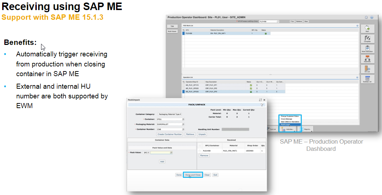
Task: Click status checkmark for ME_PL01_OP1/10
Action: click(x=251, y=85)
